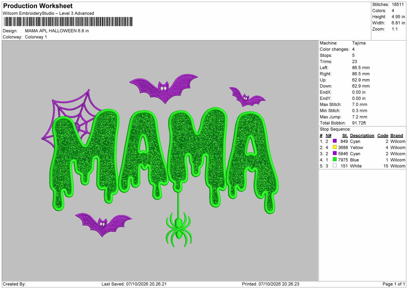408x289 pixels.
Task: Click the barcode under the header
Action: [x=68, y=22]
